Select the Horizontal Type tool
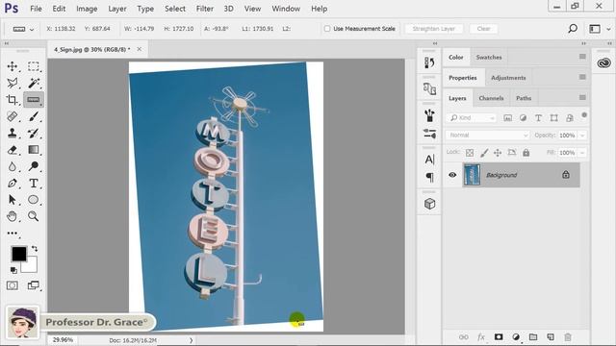 click(x=34, y=184)
